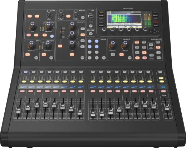This screenshot has height=148, width=186.
Task: Click the Monitor Level knob
Action: 60,13
